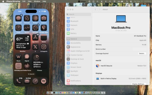152x95 pixels.
Task: Open the Notes app on iPhone
Action: (x=44, y=37)
